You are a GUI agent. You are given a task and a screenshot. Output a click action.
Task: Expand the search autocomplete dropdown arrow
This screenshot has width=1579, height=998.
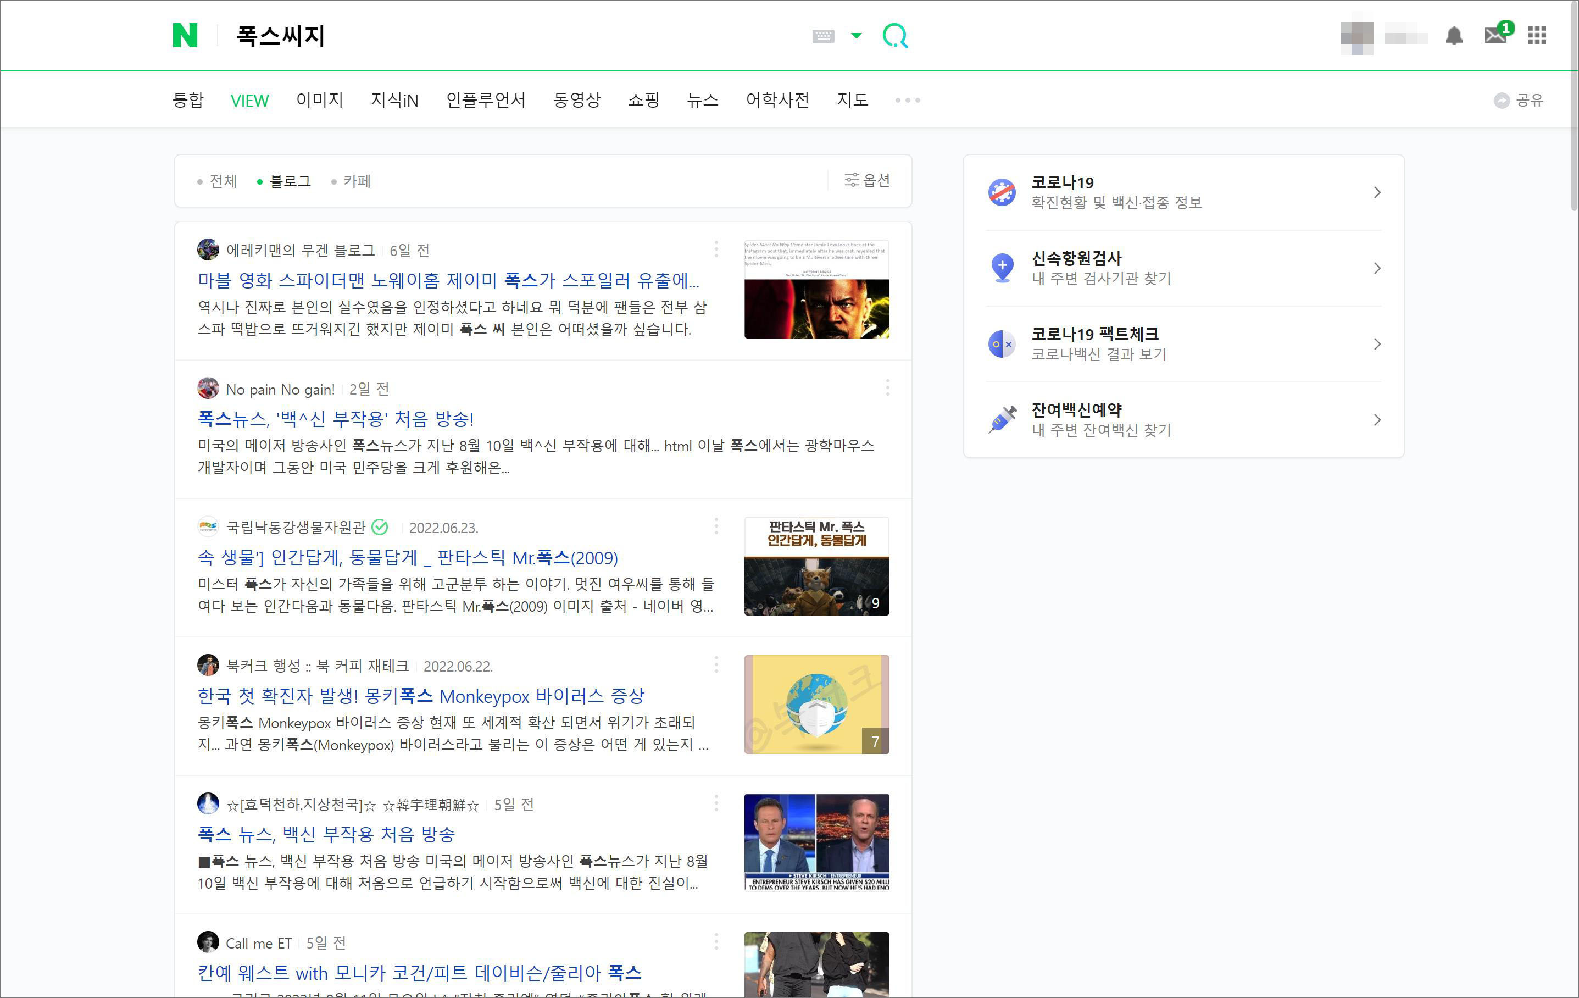[857, 36]
